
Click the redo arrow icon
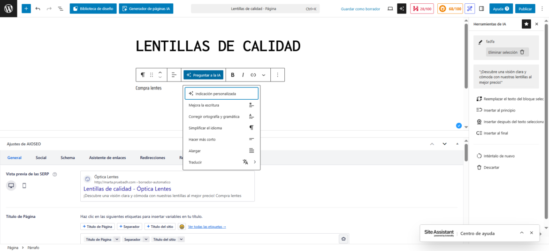pyautogui.click(x=49, y=9)
